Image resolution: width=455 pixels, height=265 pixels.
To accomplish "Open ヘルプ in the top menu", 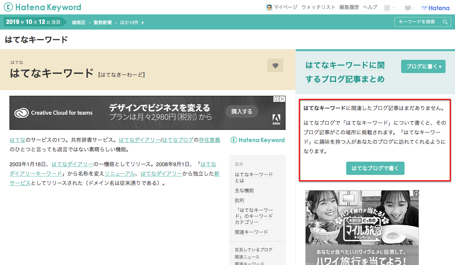I will [370, 7].
